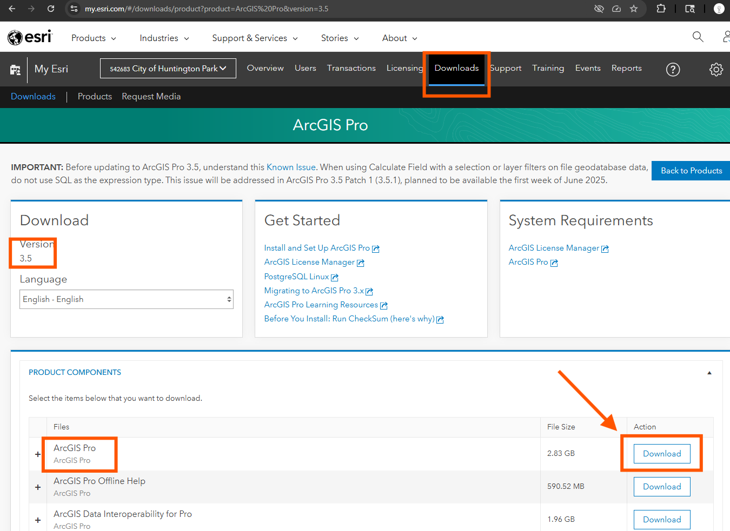The width and height of the screenshot is (730, 531).
Task: Open ArcGIS Pro link under System Requirements
Action: pyautogui.click(x=528, y=262)
